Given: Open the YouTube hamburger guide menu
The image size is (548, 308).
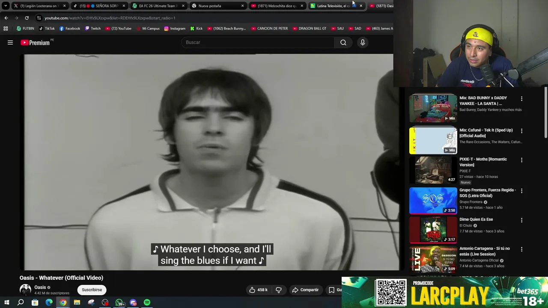Looking at the screenshot, I should tap(10, 42).
